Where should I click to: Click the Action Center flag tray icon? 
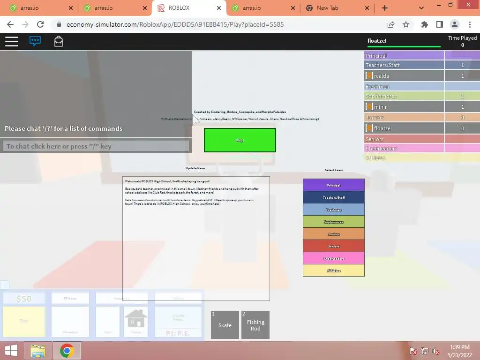coord(413,351)
